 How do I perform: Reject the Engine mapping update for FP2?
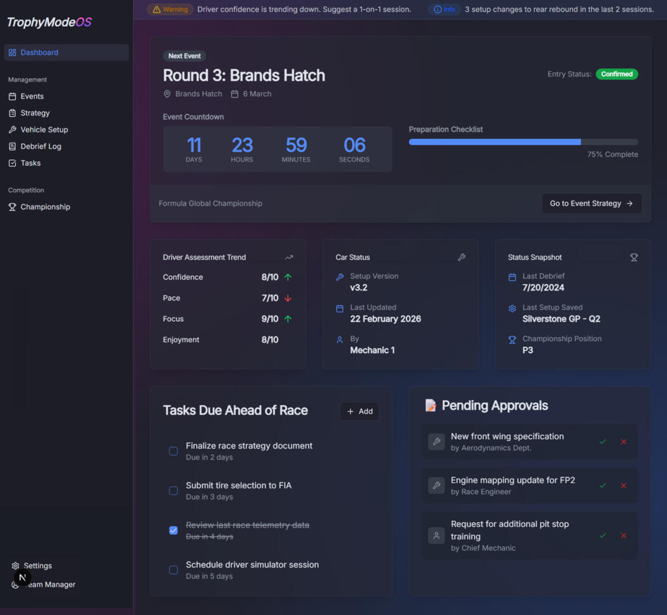(x=623, y=486)
